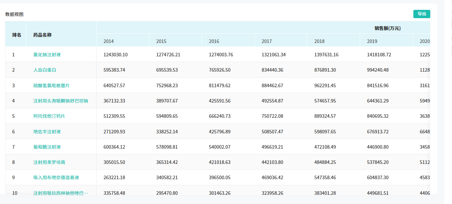
Task: Open the rank 10 注射用哌拉西林钠他唑巴 link
Action: pos(61,193)
